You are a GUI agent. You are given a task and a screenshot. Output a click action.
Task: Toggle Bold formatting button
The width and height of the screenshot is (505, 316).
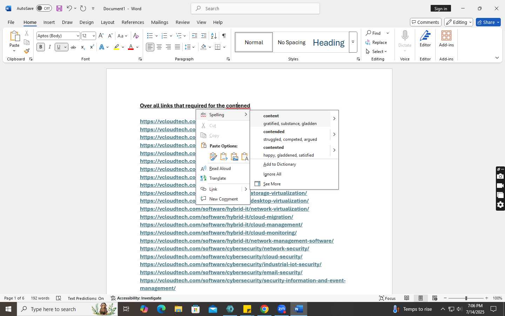click(41, 47)
